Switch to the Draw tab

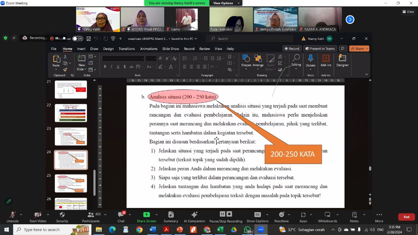click(x=94, y=49)
